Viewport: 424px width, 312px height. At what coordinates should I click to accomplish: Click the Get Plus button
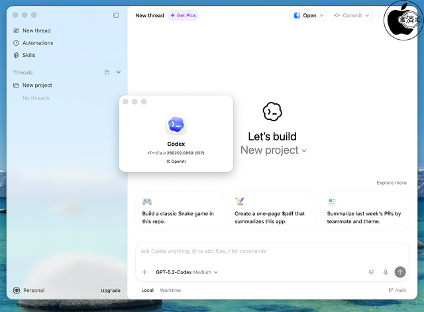coord(184,15)
